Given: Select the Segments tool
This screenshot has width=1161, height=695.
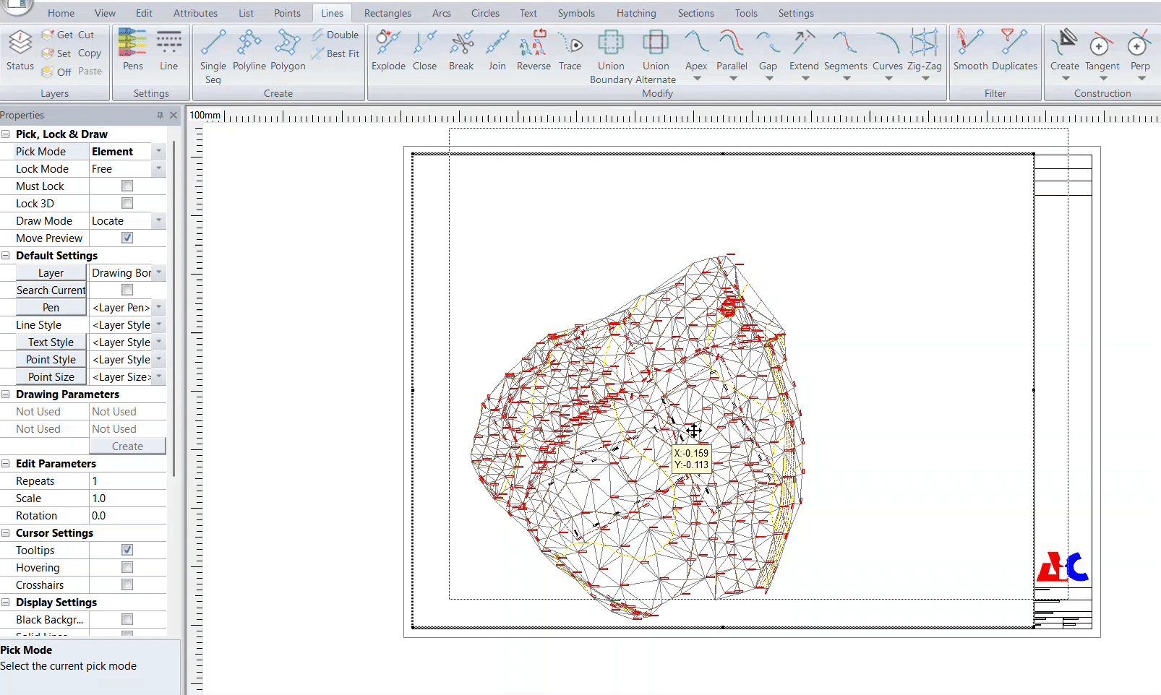Looking at the screenshot, I should [845, 51].
